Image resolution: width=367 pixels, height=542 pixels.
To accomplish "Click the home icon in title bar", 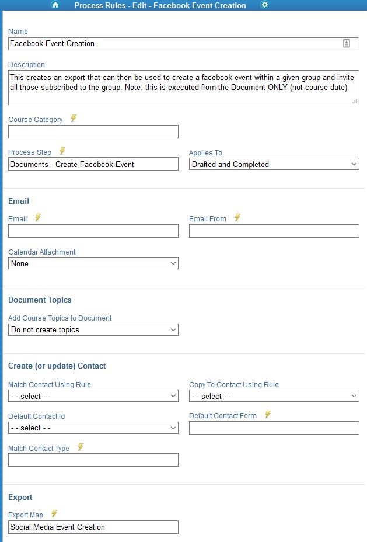I will pos(55,5).
